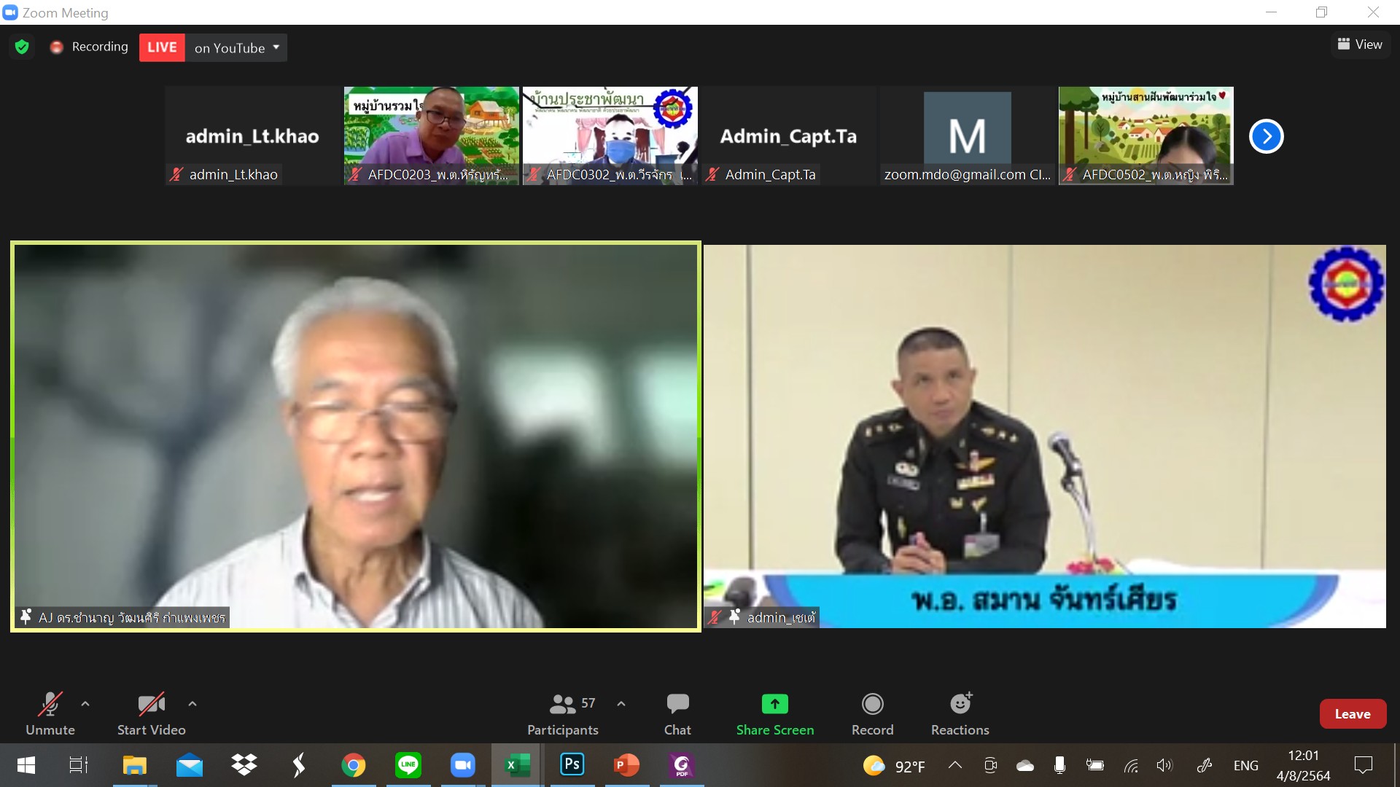Click battery status tray icon
The image size is (1400, 787).
(x=1094, y=765)
